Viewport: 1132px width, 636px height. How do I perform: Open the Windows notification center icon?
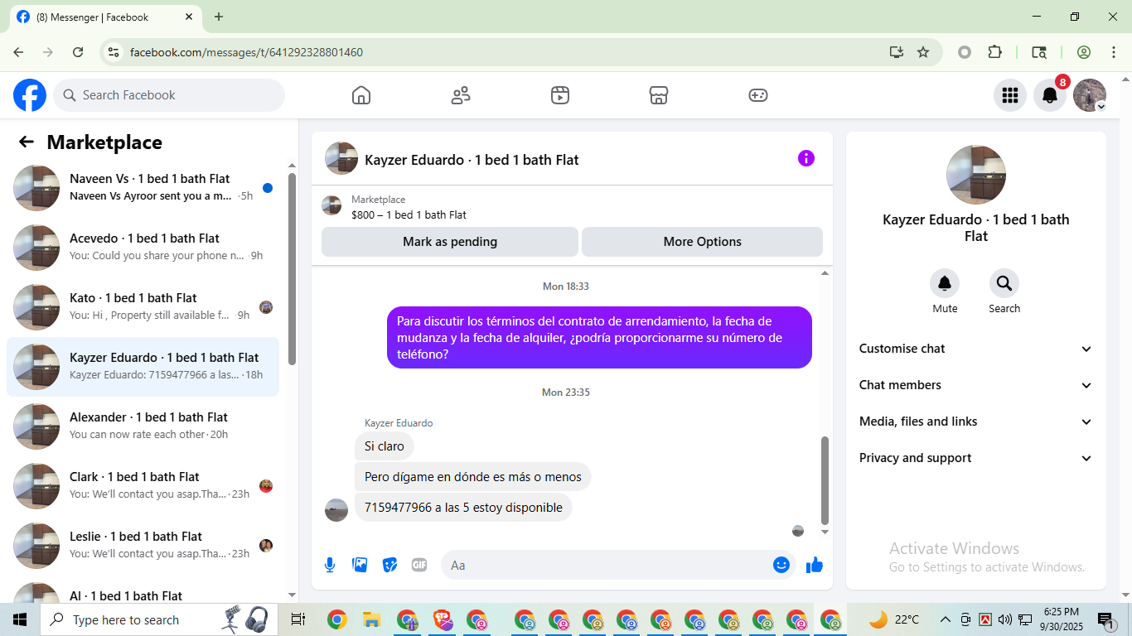(x=1105, y=619)
